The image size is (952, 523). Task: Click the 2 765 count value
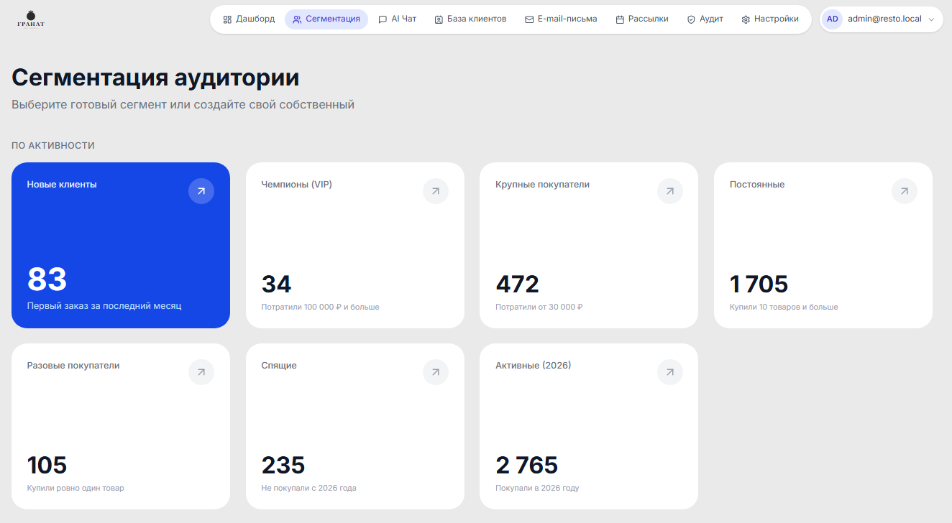pos(527,466)
